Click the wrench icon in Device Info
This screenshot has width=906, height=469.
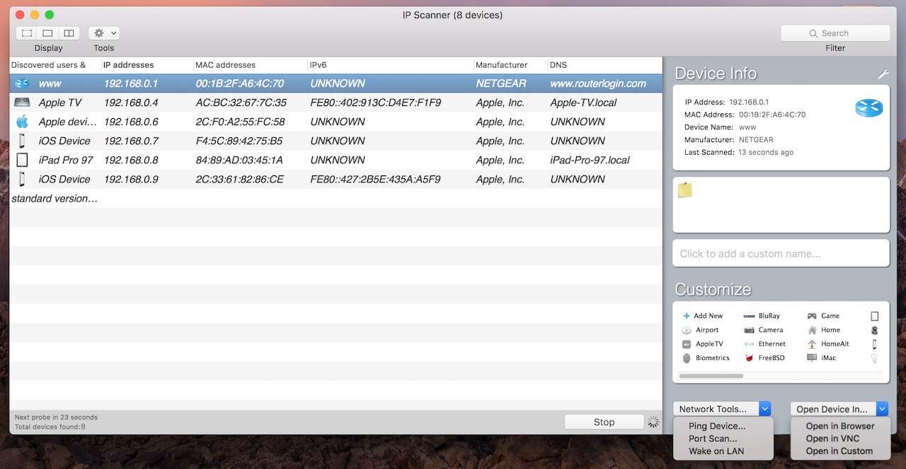[882, 74]
